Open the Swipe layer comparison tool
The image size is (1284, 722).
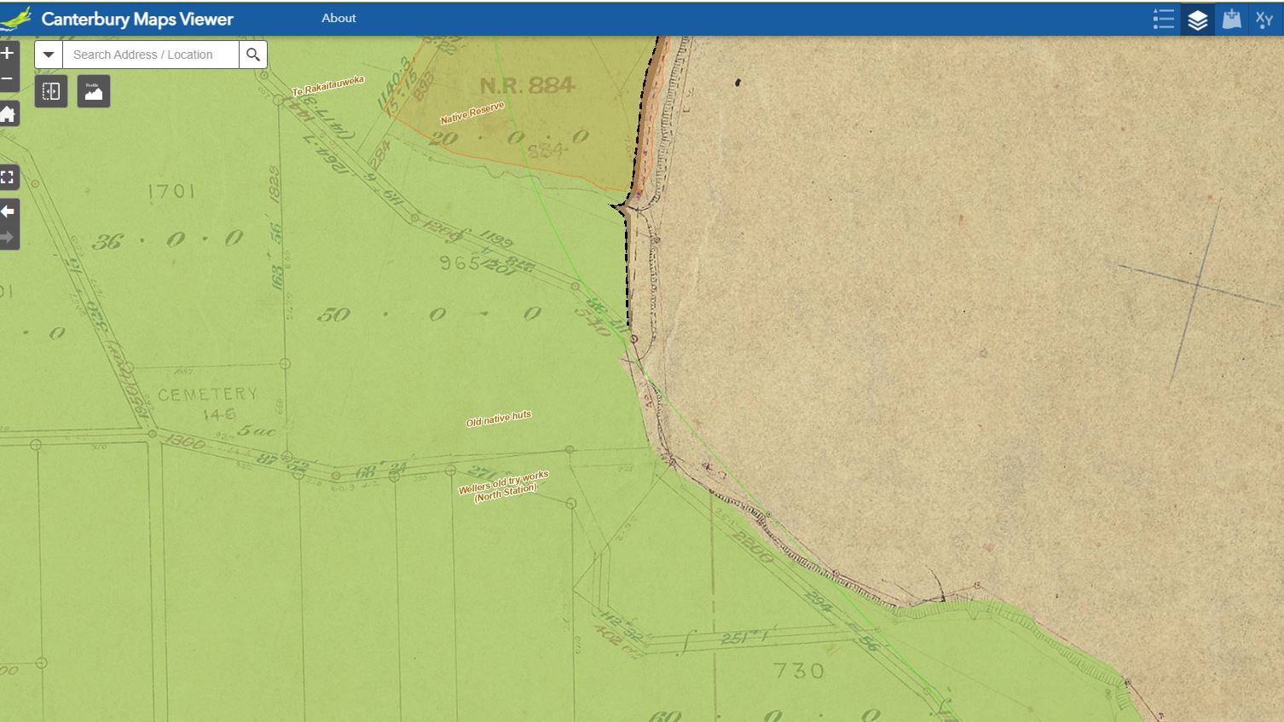click(x=51, y=91)
